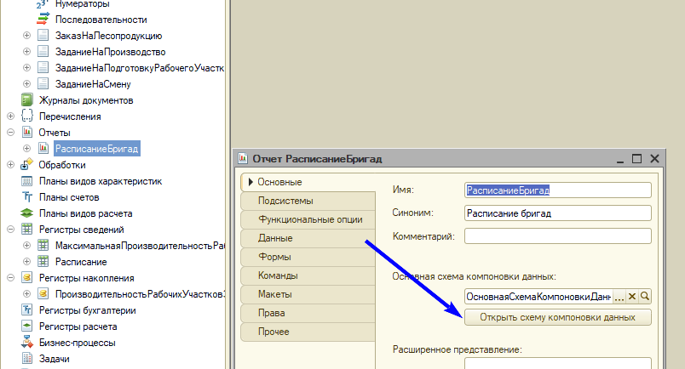Open selection with the ellipsis button
This screenshot has width=685, height=369.
[619, 296]
